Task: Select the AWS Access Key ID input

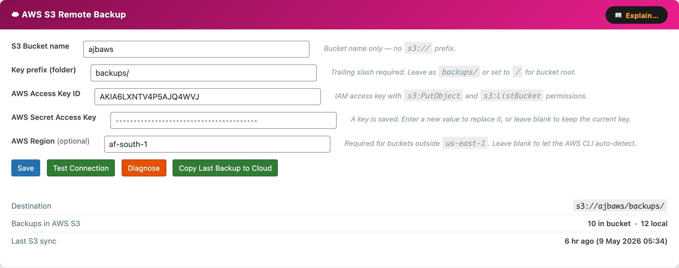Action: pyautogui.click(x=208, y=97)
